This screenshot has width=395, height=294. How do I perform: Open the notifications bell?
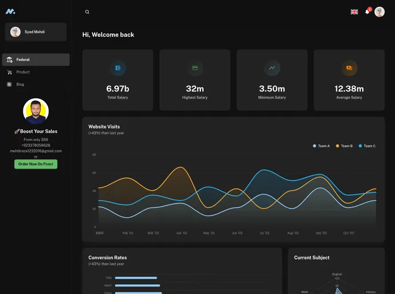click(x=367, y=12)
